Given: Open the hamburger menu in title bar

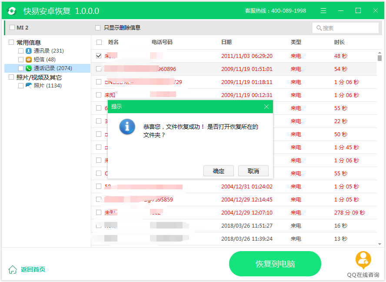Looking at the screenshot, I should click(323, 10).
